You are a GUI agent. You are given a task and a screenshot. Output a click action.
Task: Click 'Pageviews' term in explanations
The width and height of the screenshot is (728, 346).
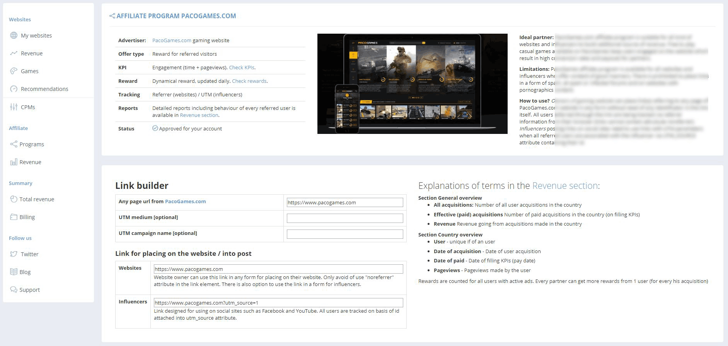[x=447, y=270]
